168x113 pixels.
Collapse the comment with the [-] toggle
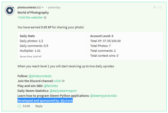[x=160, y=7]
